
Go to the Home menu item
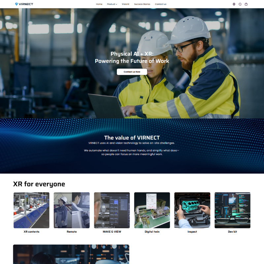coord(99,4)
